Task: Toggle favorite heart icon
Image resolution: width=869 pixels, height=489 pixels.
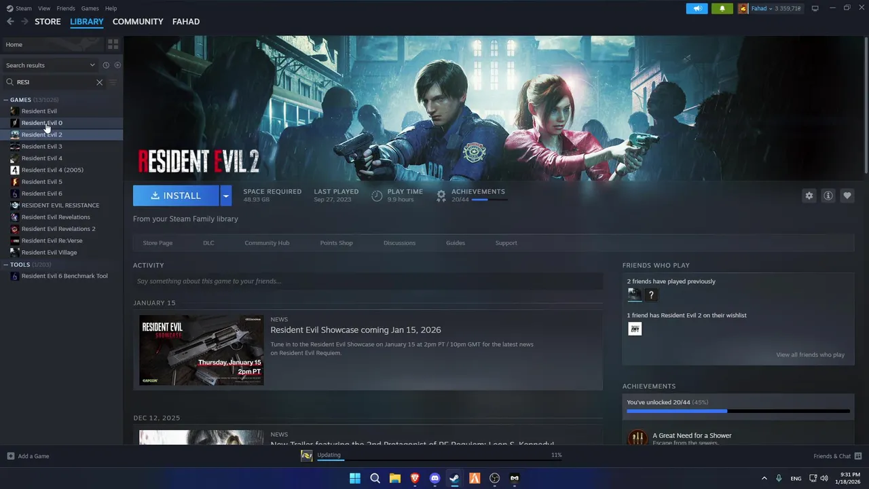Action: click(847, 196)
